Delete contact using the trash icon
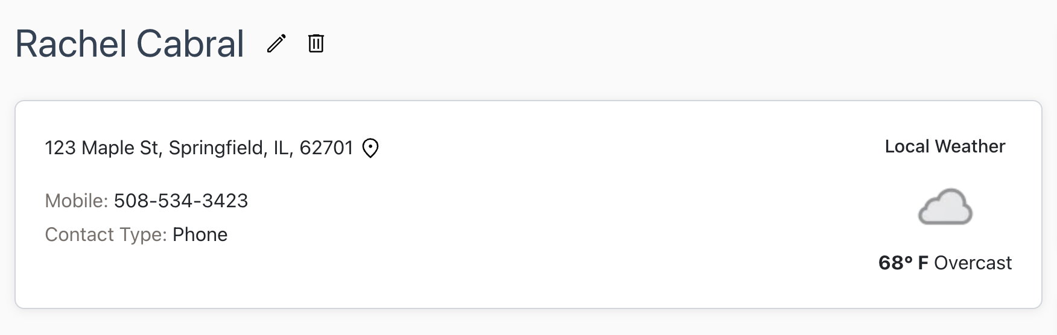 (316, 43)
